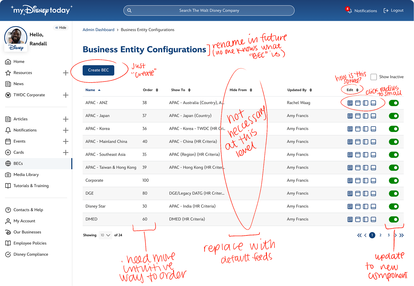Disable the Corporate row active toggle

(x=394, y=181)
